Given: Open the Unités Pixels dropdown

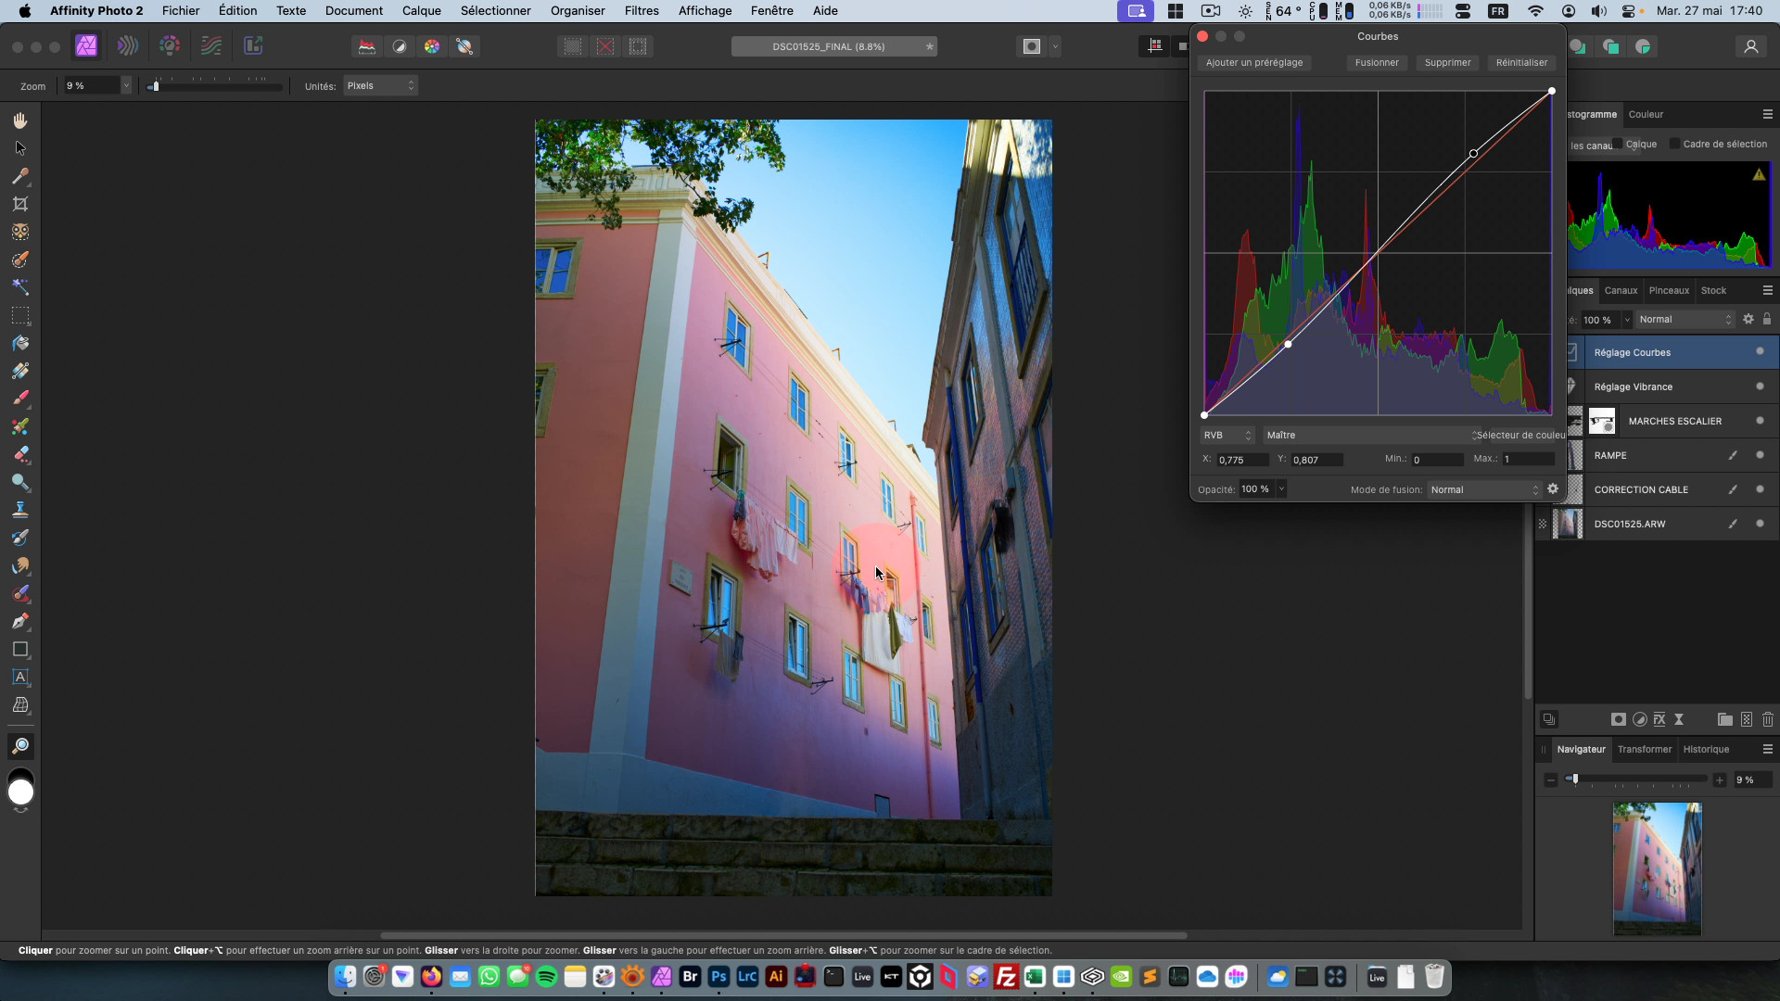Looking at the screenshot, I should pyautogui.click(x=380, y=85).
